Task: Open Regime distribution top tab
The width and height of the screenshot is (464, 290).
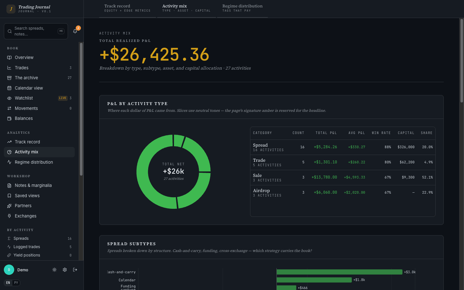Action: click(242, 8)
